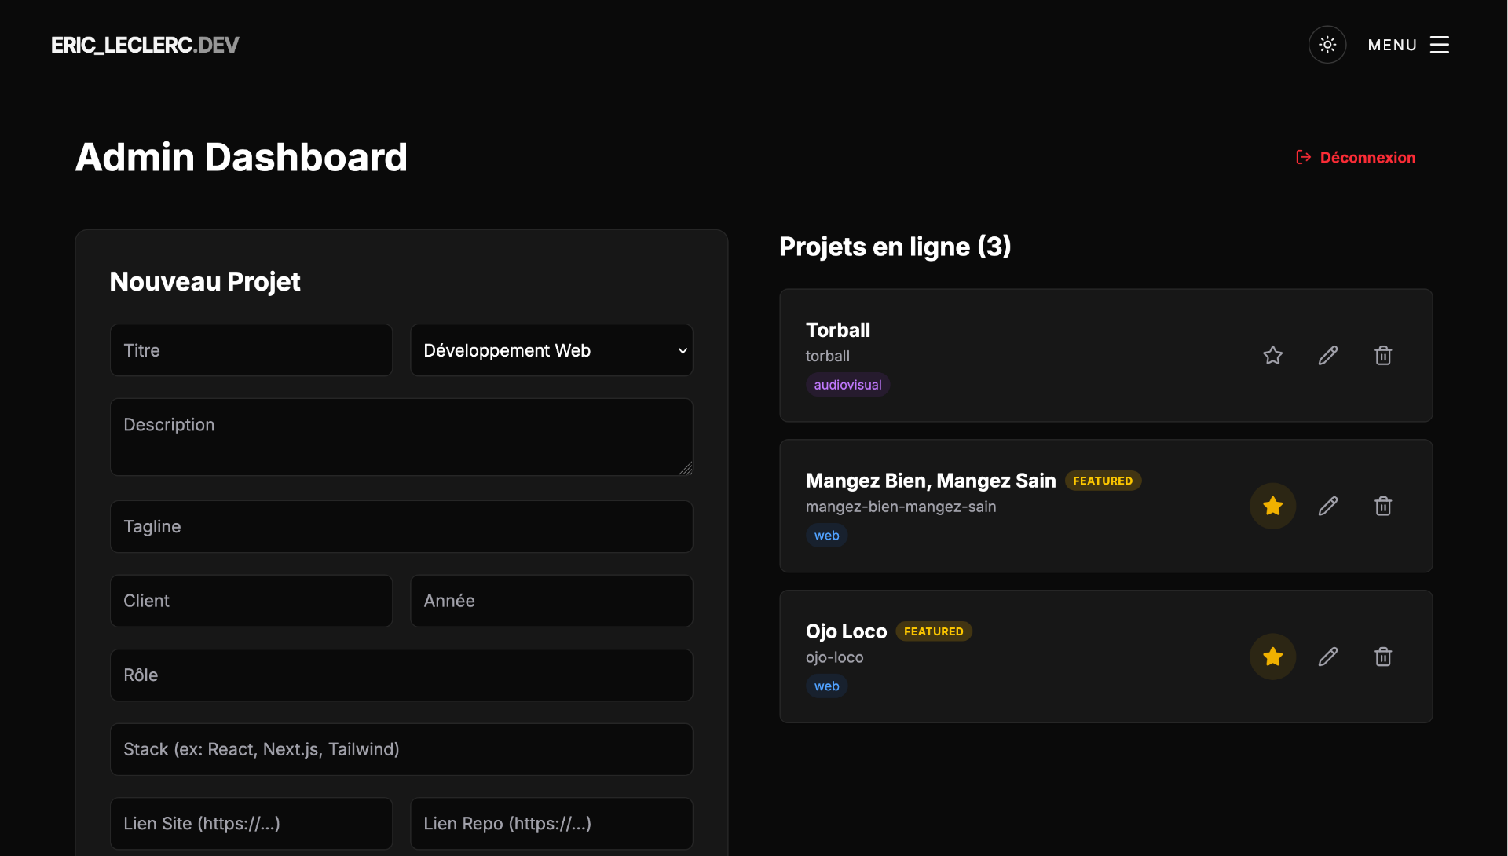Click pencil icon for Mangez Bien, Mangez Sain
The image size is (1508, 856).
pos(1327,507)
